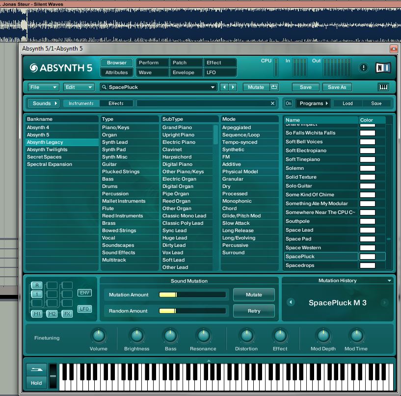401x396 pixels.
Task: Click the Save button
Action: click(306, 87)
